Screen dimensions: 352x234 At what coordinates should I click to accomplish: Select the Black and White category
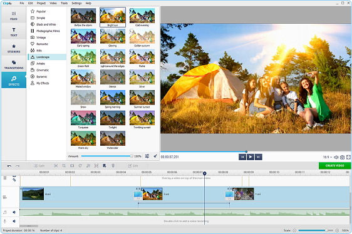[47, 24]
